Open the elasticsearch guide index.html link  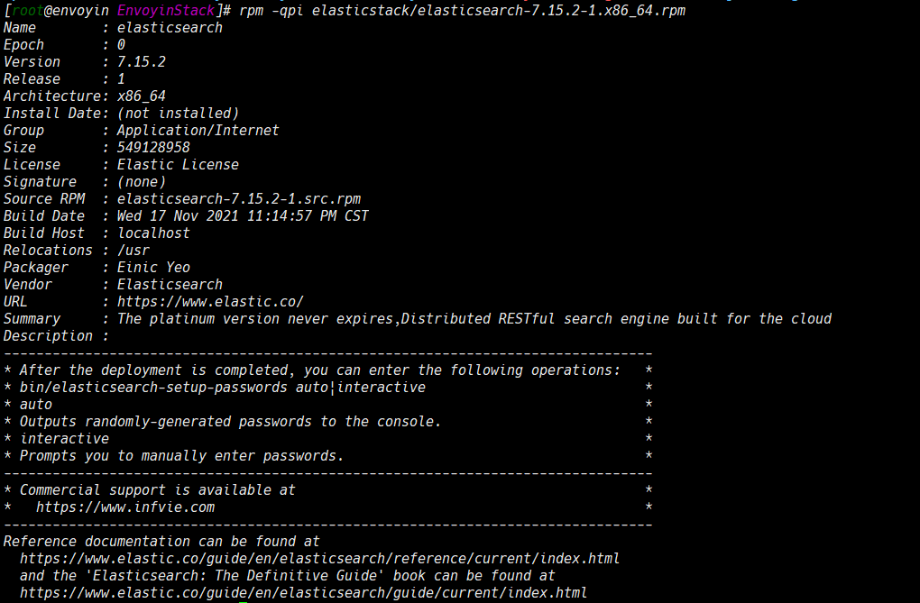tap(303, 593)
